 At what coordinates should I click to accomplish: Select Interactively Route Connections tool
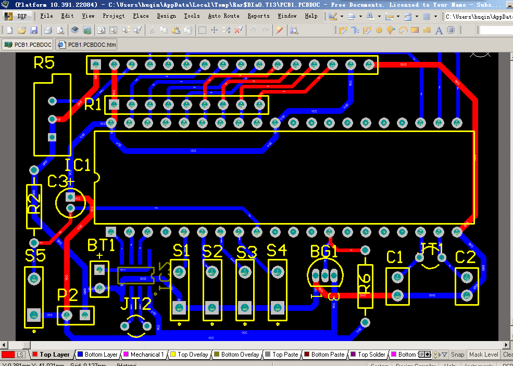click(x=343, y=30)
